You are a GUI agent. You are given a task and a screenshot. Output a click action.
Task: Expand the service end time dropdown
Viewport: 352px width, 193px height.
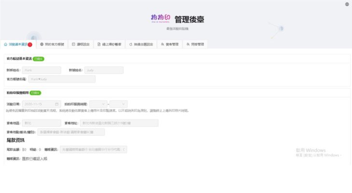coord(118,104)
